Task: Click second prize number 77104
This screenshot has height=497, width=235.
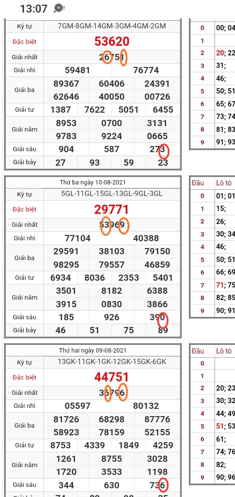Action: 77,238
